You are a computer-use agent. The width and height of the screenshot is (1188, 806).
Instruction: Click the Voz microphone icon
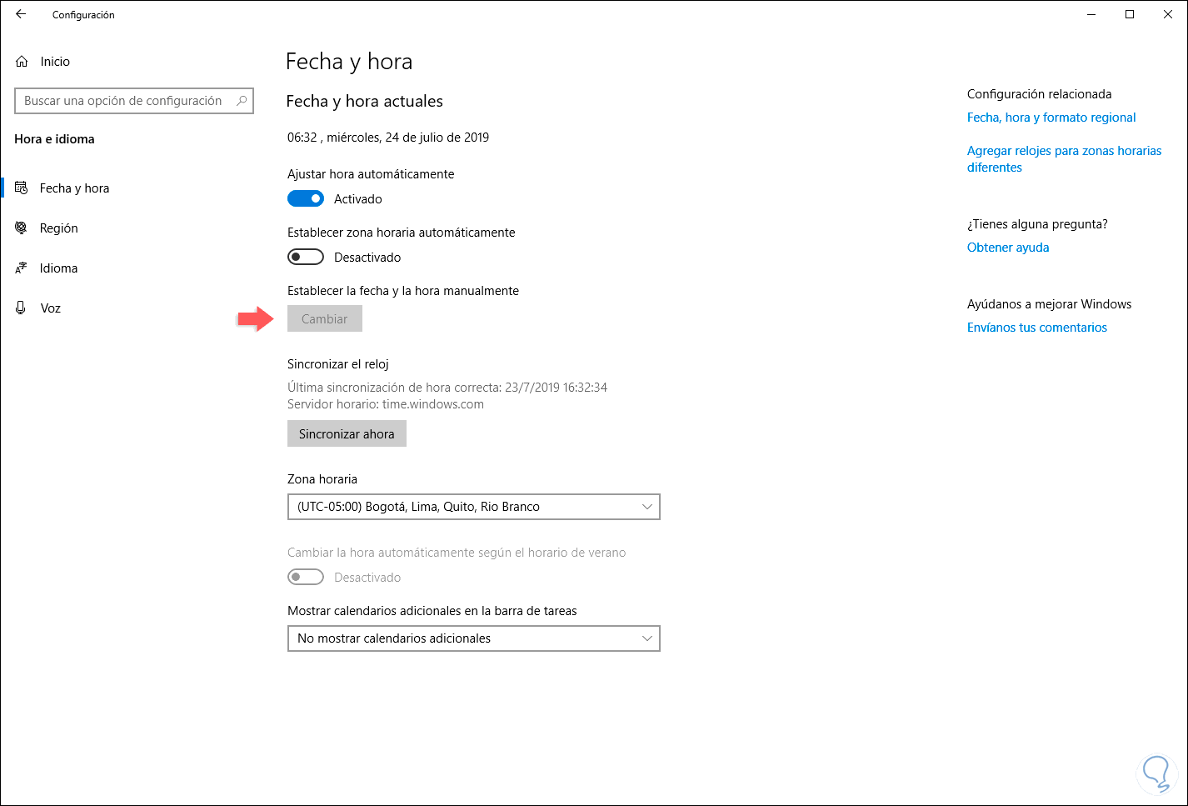(x=22, y=308)
